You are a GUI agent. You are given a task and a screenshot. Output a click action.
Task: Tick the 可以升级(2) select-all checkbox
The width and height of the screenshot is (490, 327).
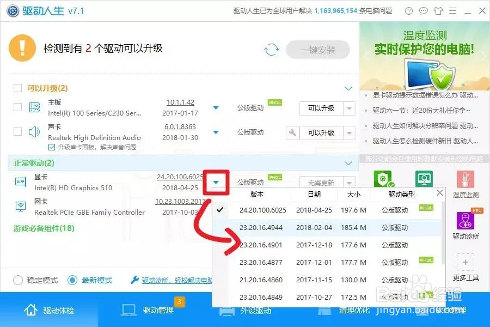[x=18, y=88]
